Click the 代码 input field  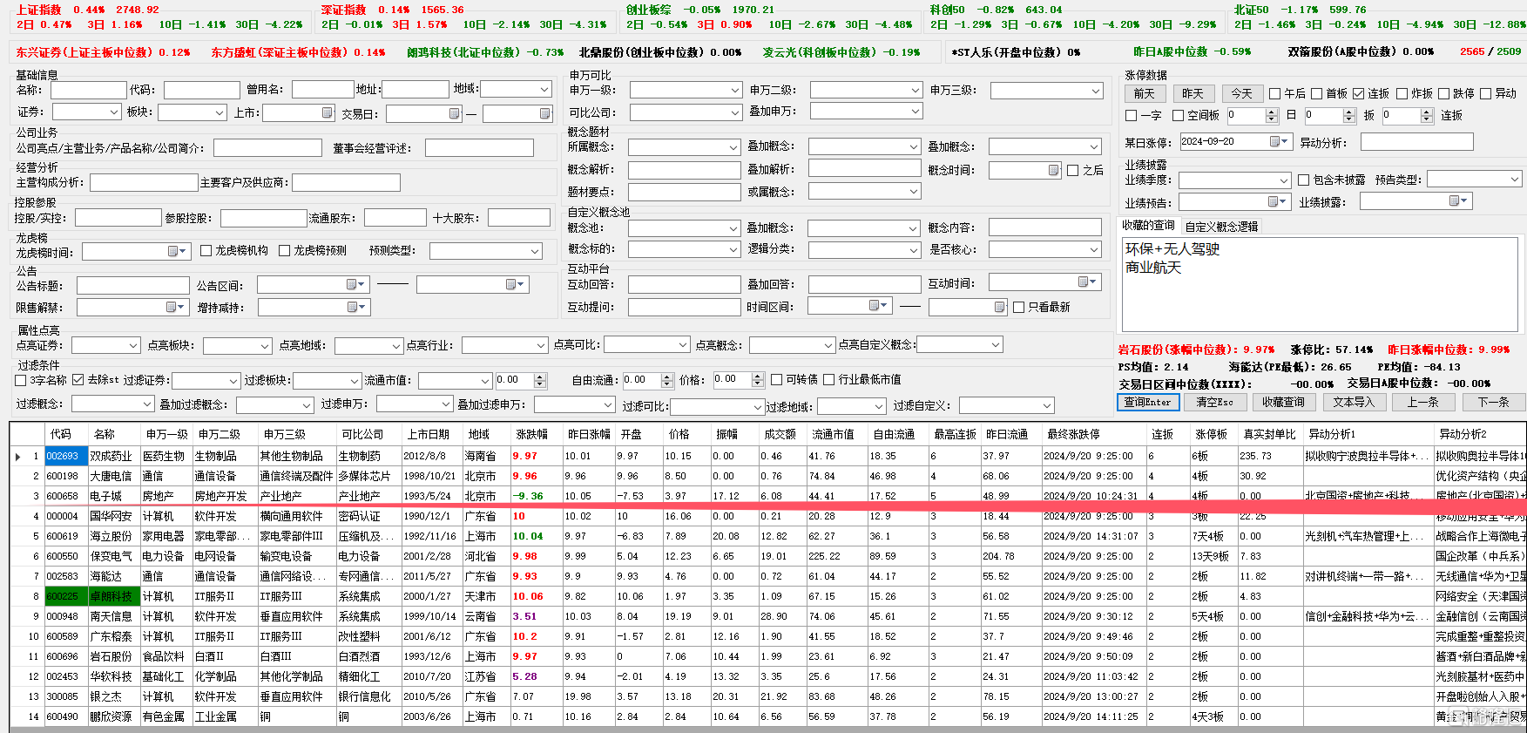pos(202,90)
